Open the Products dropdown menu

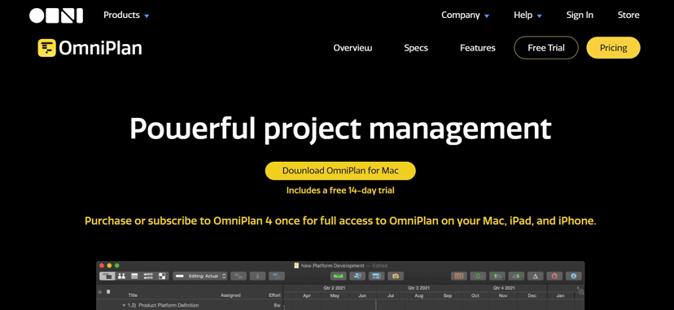point(126,15)
